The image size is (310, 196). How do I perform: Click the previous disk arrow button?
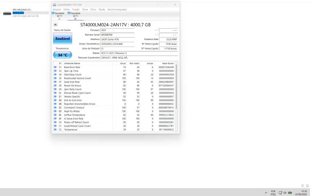click(x=55, y=24)
